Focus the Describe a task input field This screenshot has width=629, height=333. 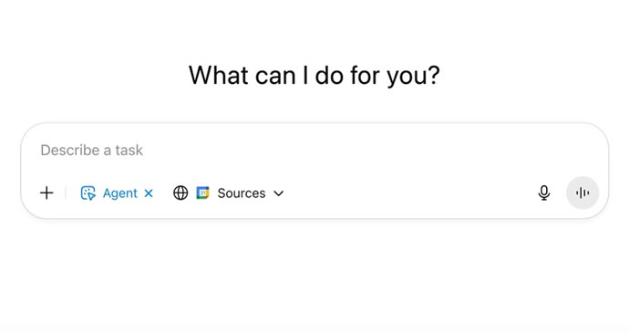click(x=314, y=151)
